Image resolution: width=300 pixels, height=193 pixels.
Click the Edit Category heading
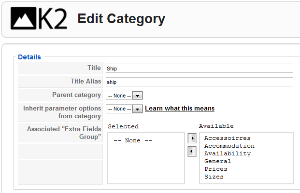(121, 19)
